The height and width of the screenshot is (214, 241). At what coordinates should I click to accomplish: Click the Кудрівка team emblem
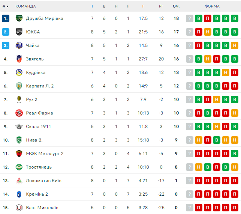19,72
